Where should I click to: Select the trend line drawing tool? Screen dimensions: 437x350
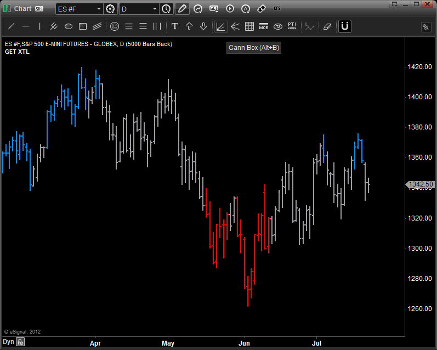click(x=11, y=26)
